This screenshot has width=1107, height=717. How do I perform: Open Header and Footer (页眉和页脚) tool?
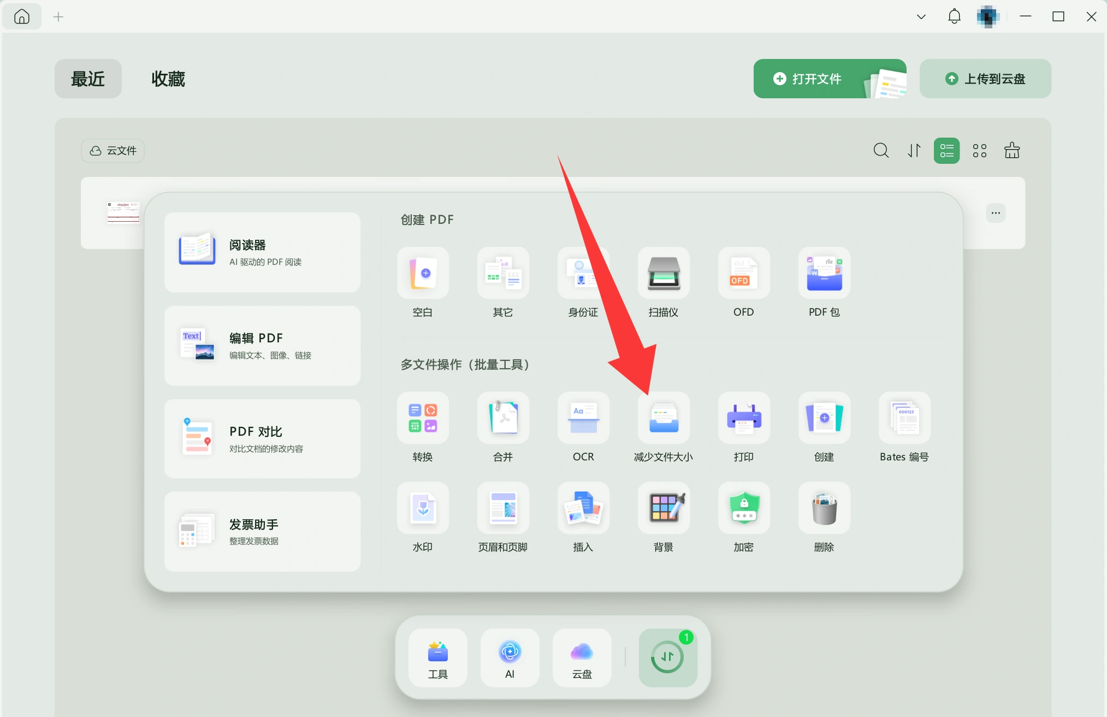(x=503, y=508)
